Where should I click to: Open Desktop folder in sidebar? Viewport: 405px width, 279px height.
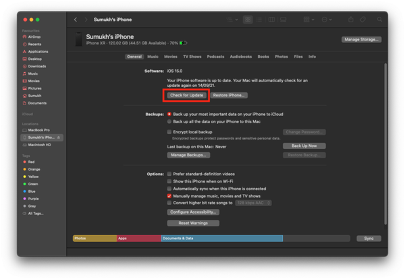(x=32, y=59)
